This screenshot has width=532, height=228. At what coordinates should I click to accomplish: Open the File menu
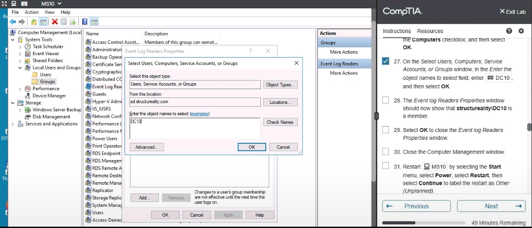click(15, 12)
